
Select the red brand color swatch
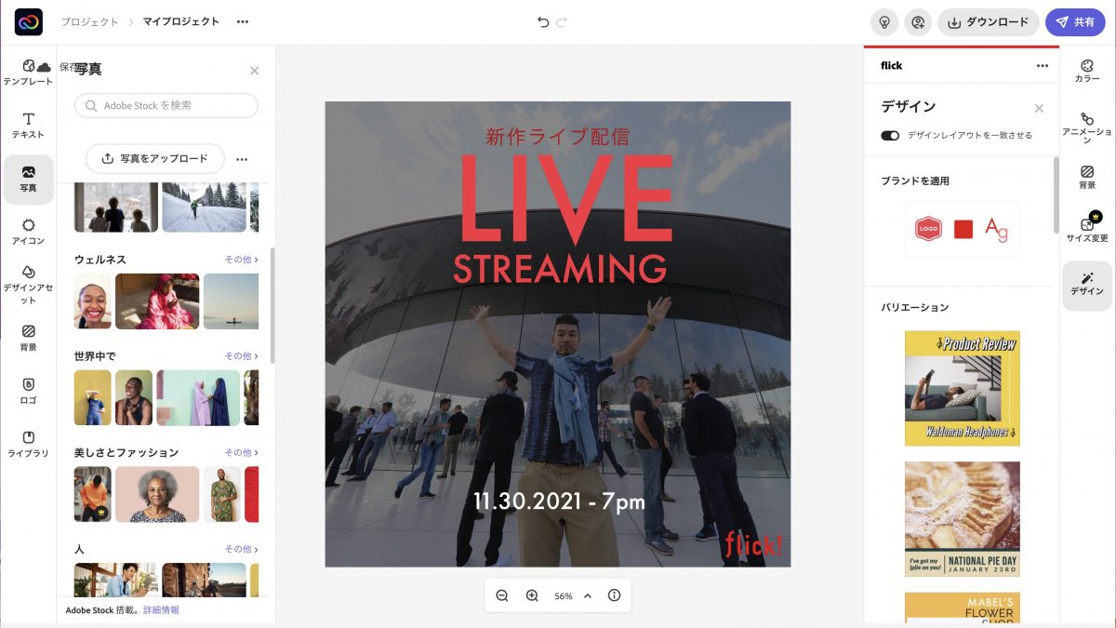963,229
